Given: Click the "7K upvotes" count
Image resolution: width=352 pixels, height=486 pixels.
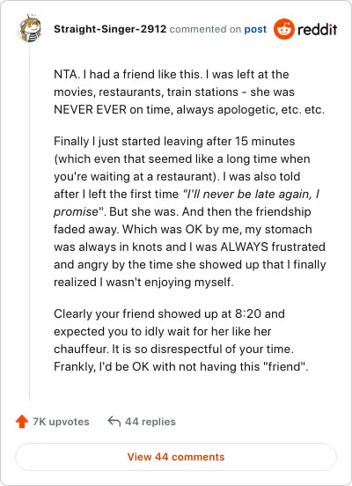Looking at the screenshot, I should 61,422.
